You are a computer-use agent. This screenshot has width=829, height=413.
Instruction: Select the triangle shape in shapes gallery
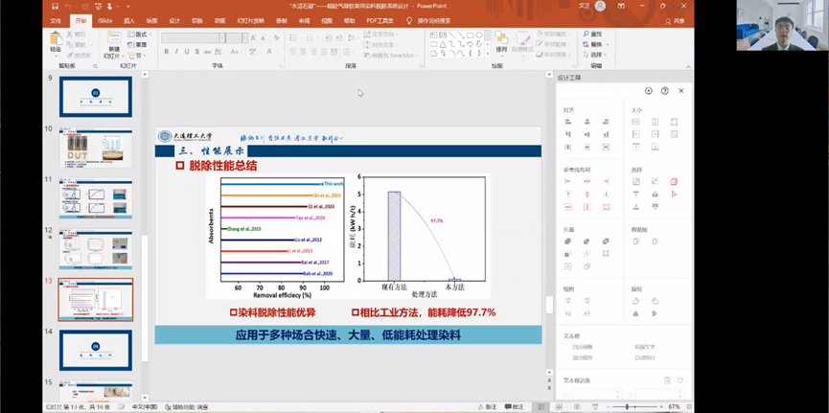click(443, 44)
